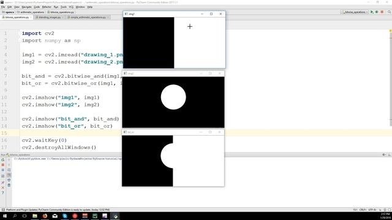This screenshot has width=392, height=220.
Task: Switch to the bitwise_operations.py editor tab
Action: pyautogui.click(x=17, y=17)
